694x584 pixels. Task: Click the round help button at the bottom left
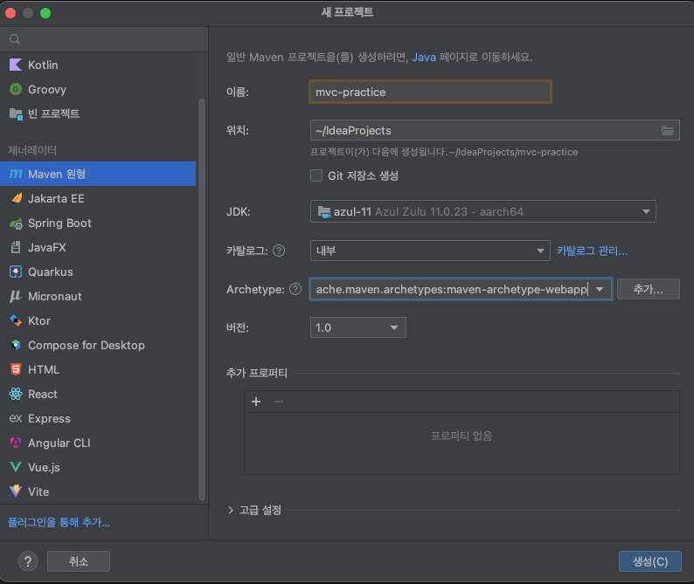28,561
